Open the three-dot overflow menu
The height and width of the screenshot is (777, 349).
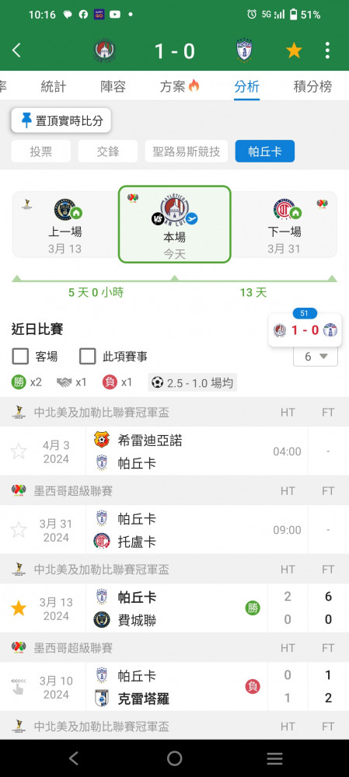click(x=327, y=50)
